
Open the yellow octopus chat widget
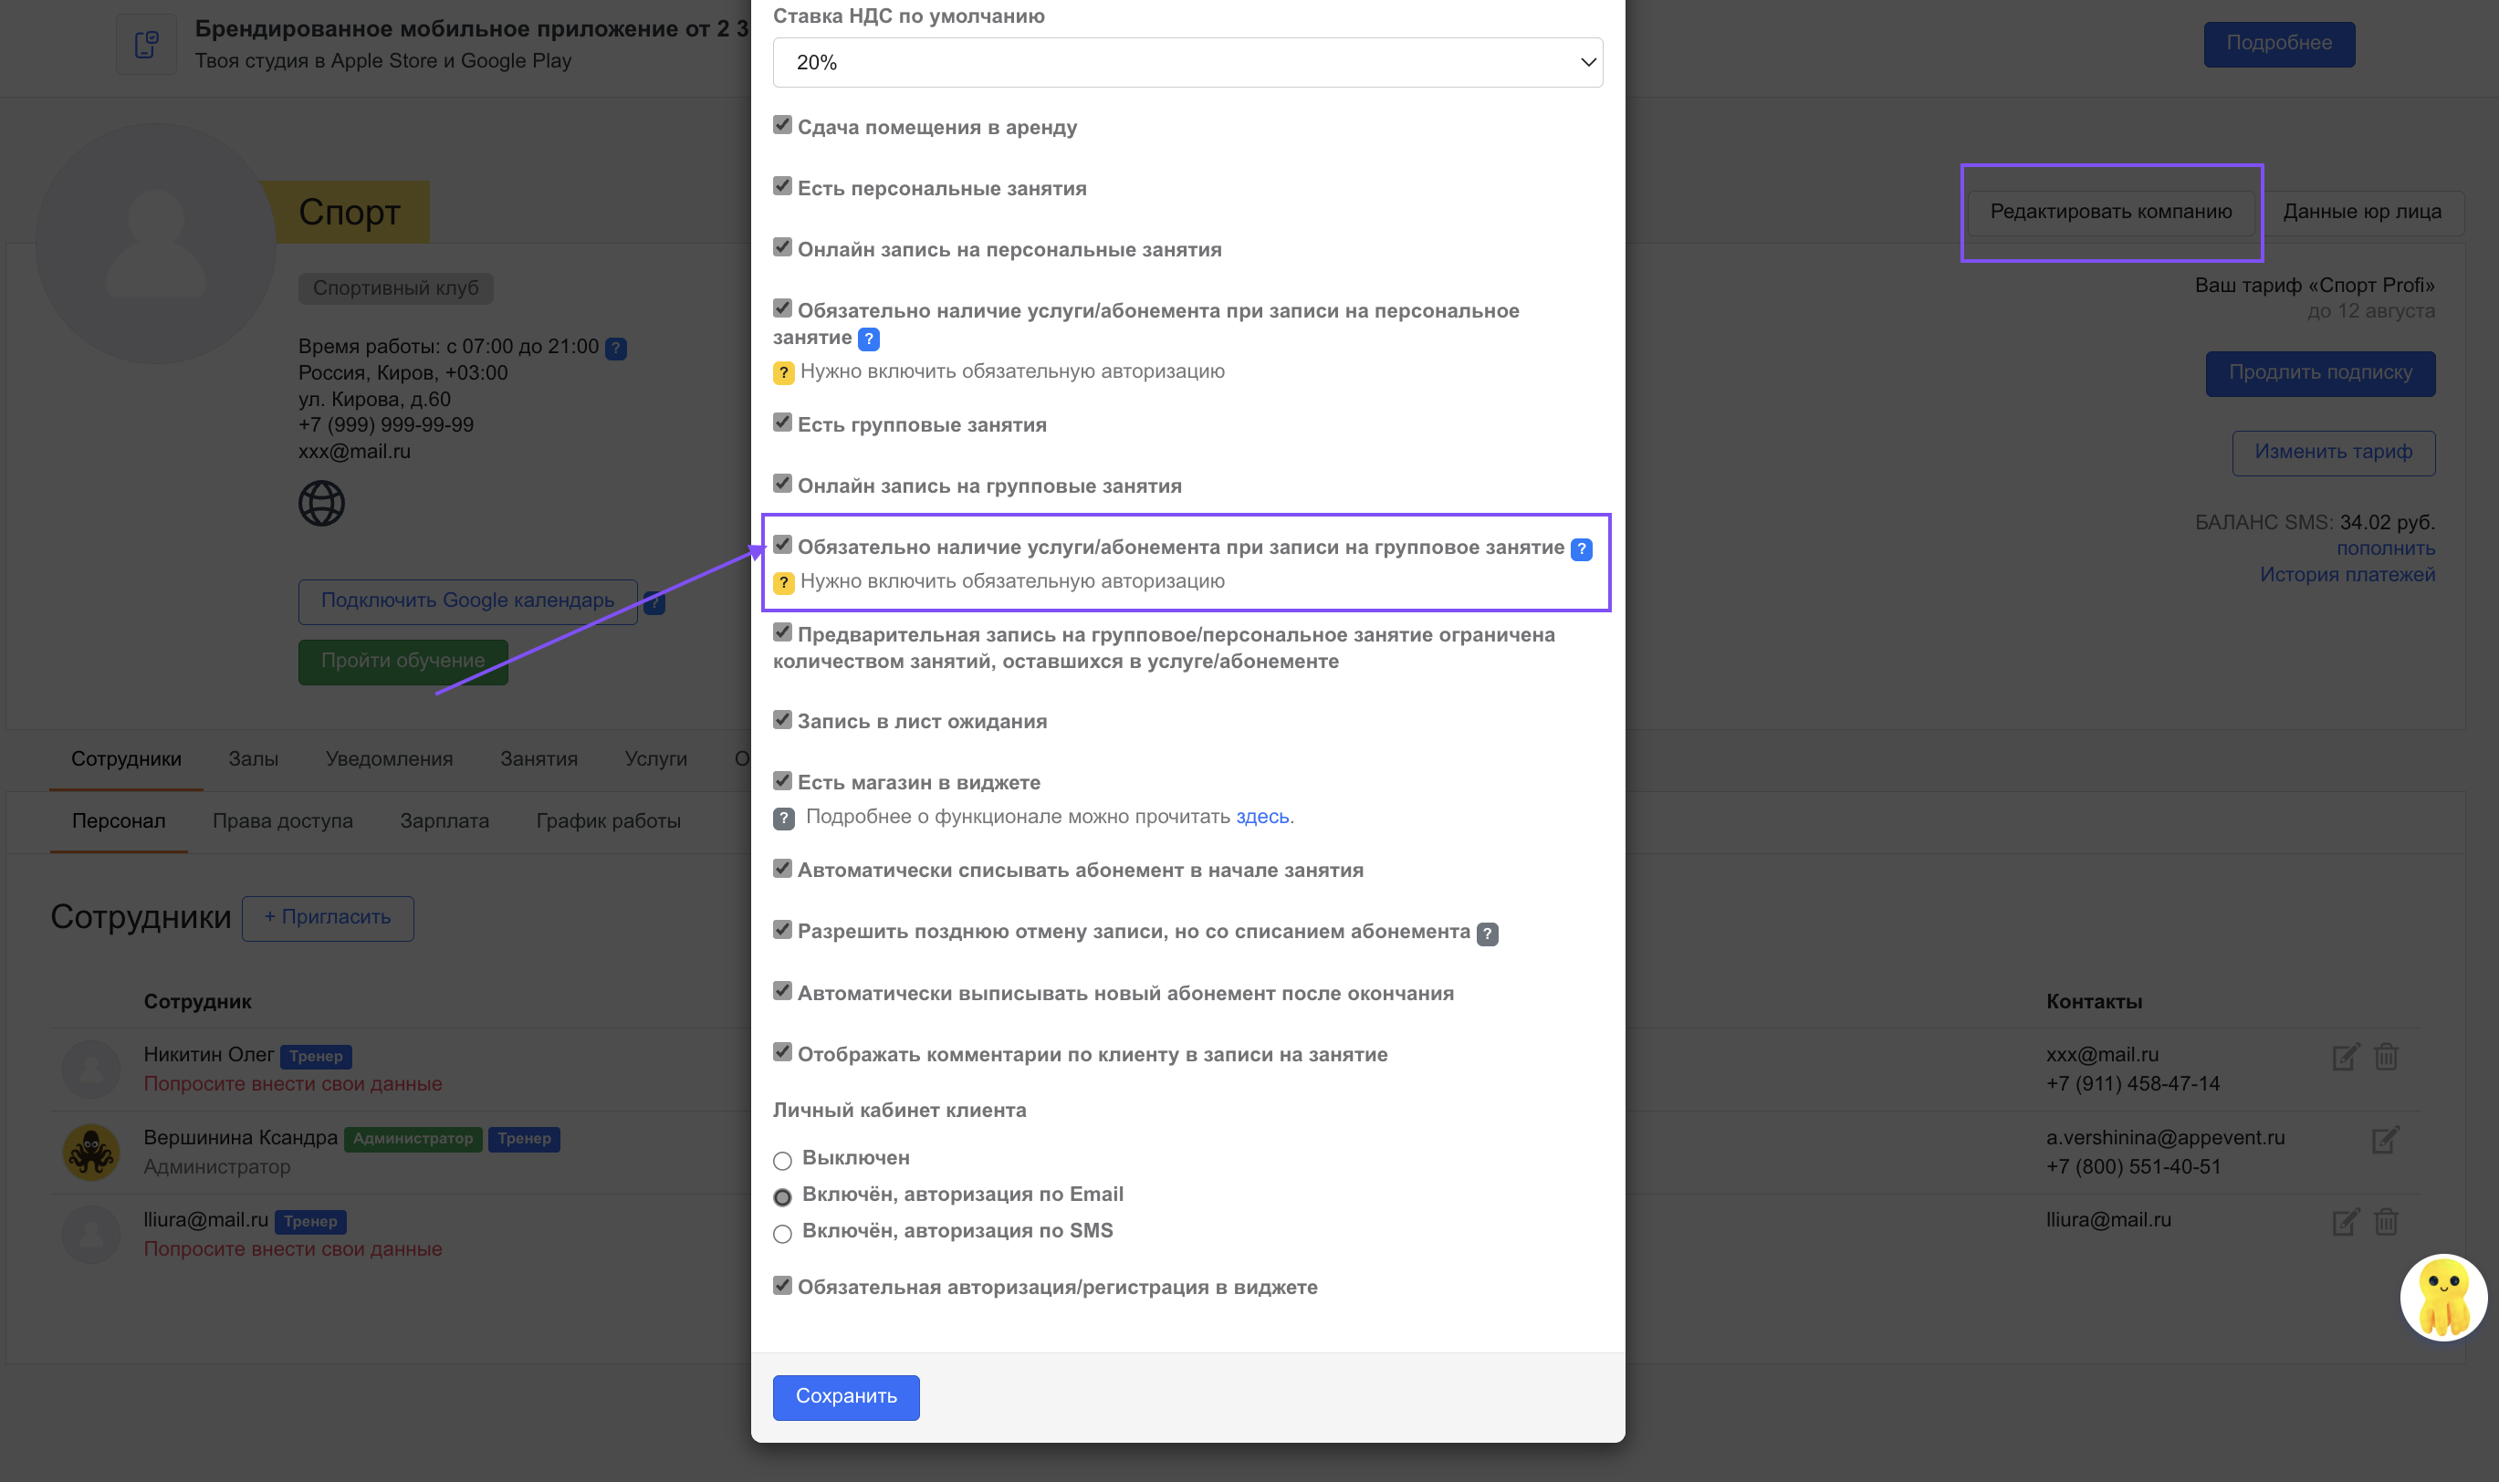coord(2442,1298)
